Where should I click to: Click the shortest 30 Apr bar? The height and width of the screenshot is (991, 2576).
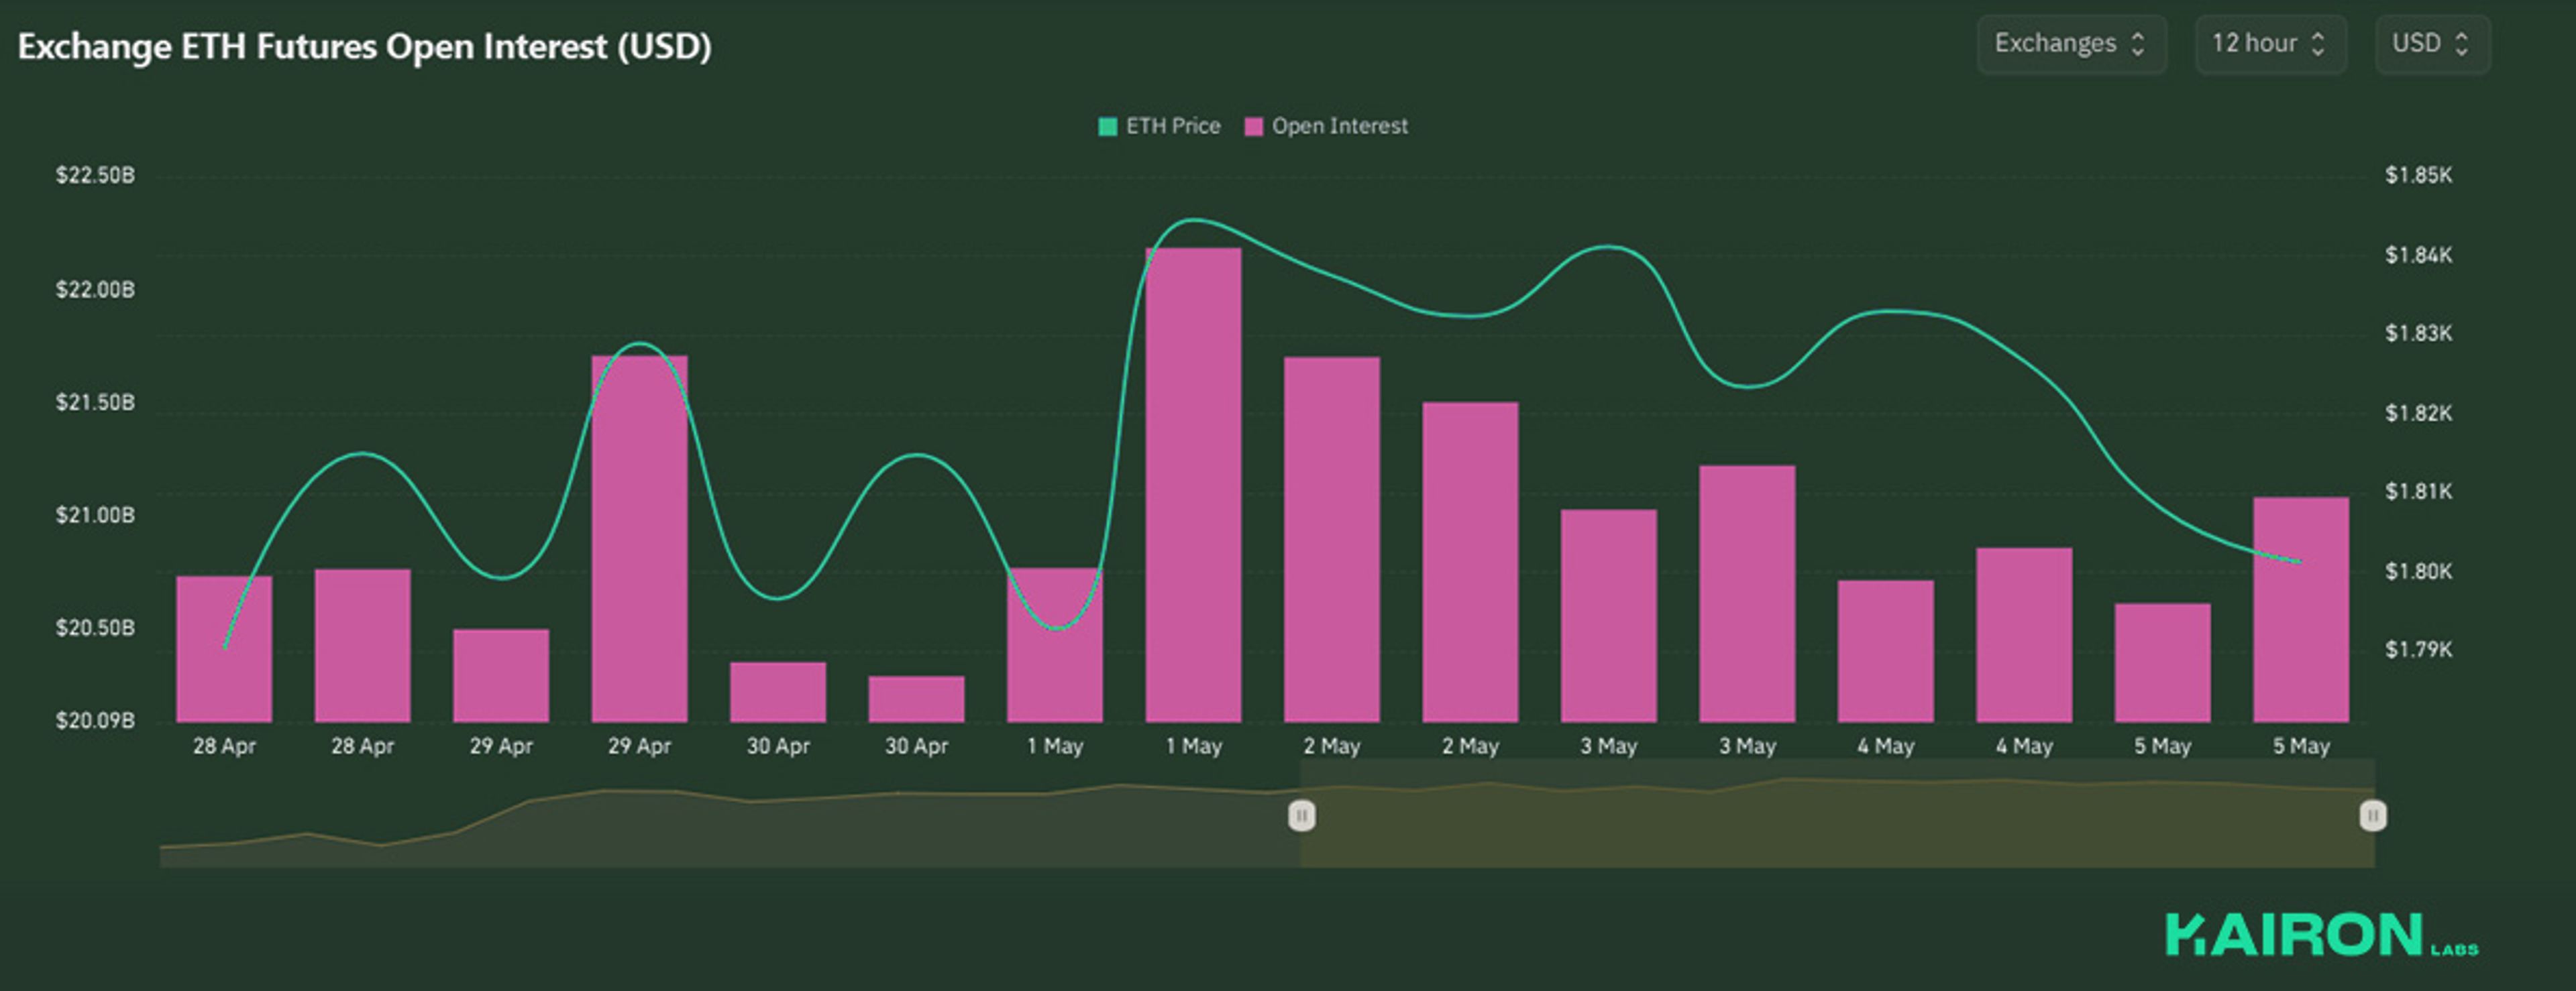pos(916,699)
